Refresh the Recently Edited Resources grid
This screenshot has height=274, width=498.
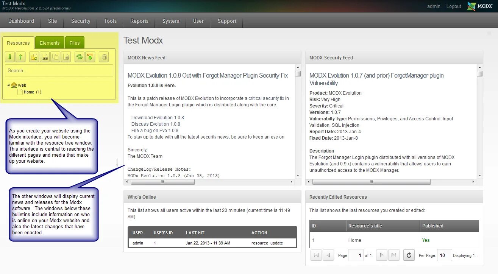(x=409, y=255)
